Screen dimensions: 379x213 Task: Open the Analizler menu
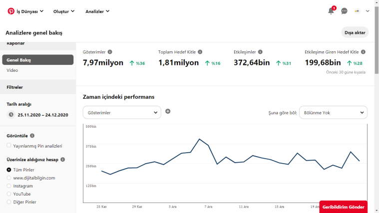[x=97, y=11]
